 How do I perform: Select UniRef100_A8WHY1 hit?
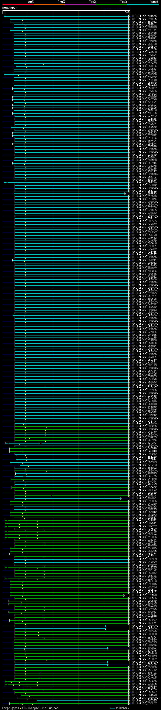pyautogui.click(x=144, y=498)
